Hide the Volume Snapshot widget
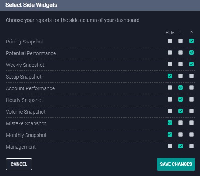200x176 pixels. point(170,111)
